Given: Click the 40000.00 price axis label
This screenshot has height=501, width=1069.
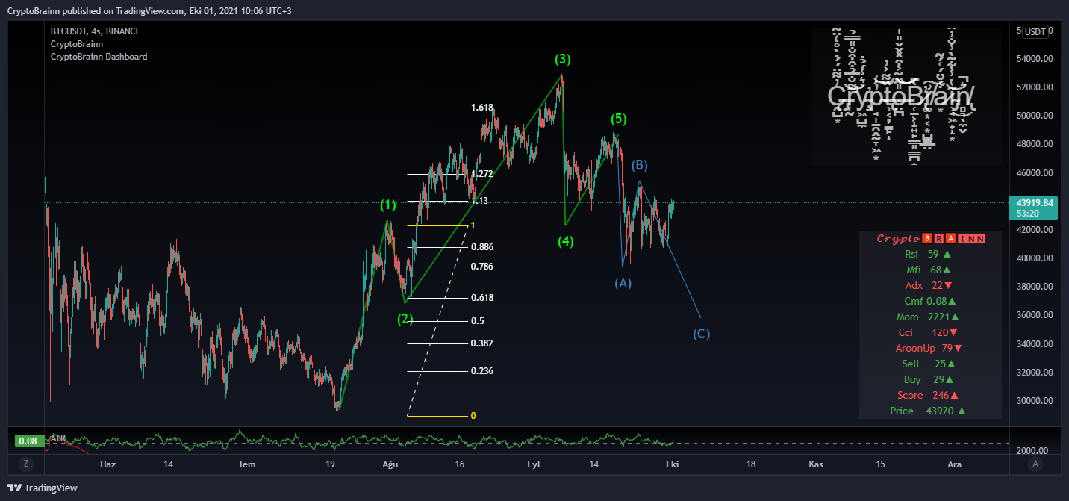Looking at the screenshot, I should [1033, 258].
